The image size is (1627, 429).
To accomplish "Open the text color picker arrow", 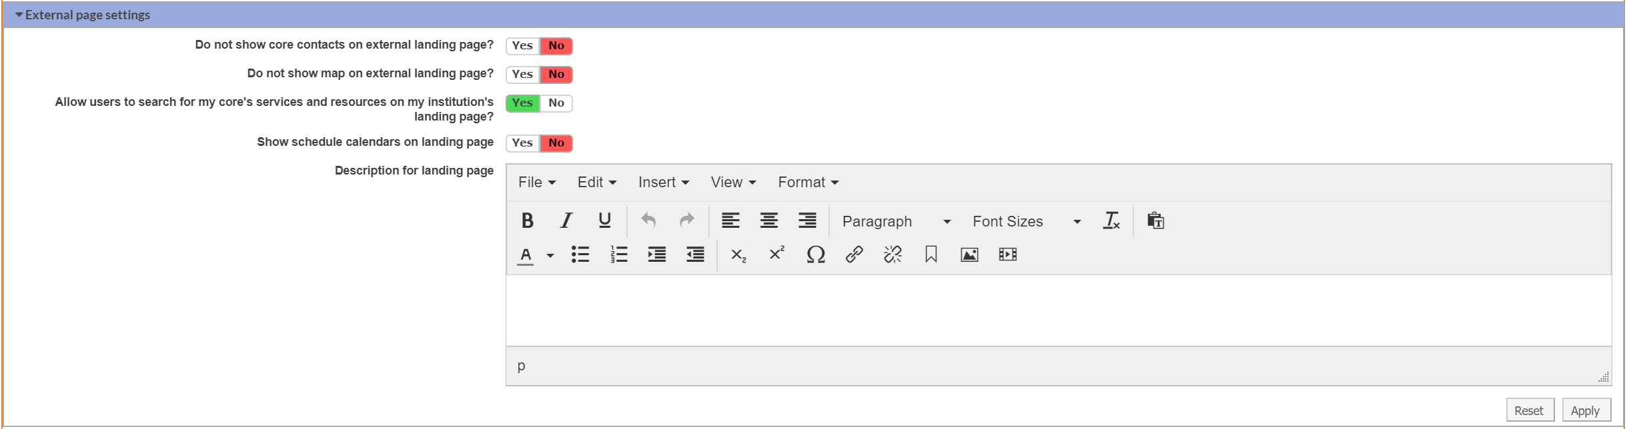I will (550, 255).
